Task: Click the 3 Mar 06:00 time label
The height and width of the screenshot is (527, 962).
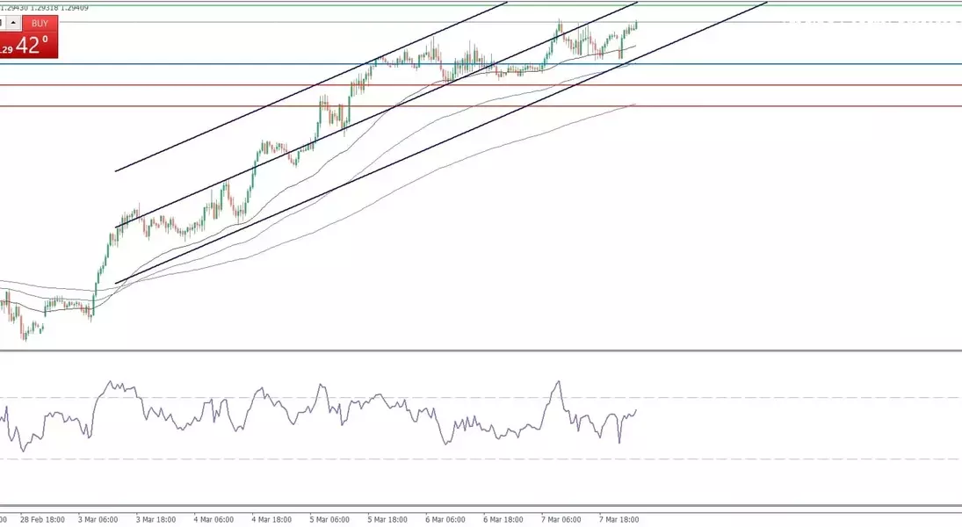Action: (x=98, y=519)
